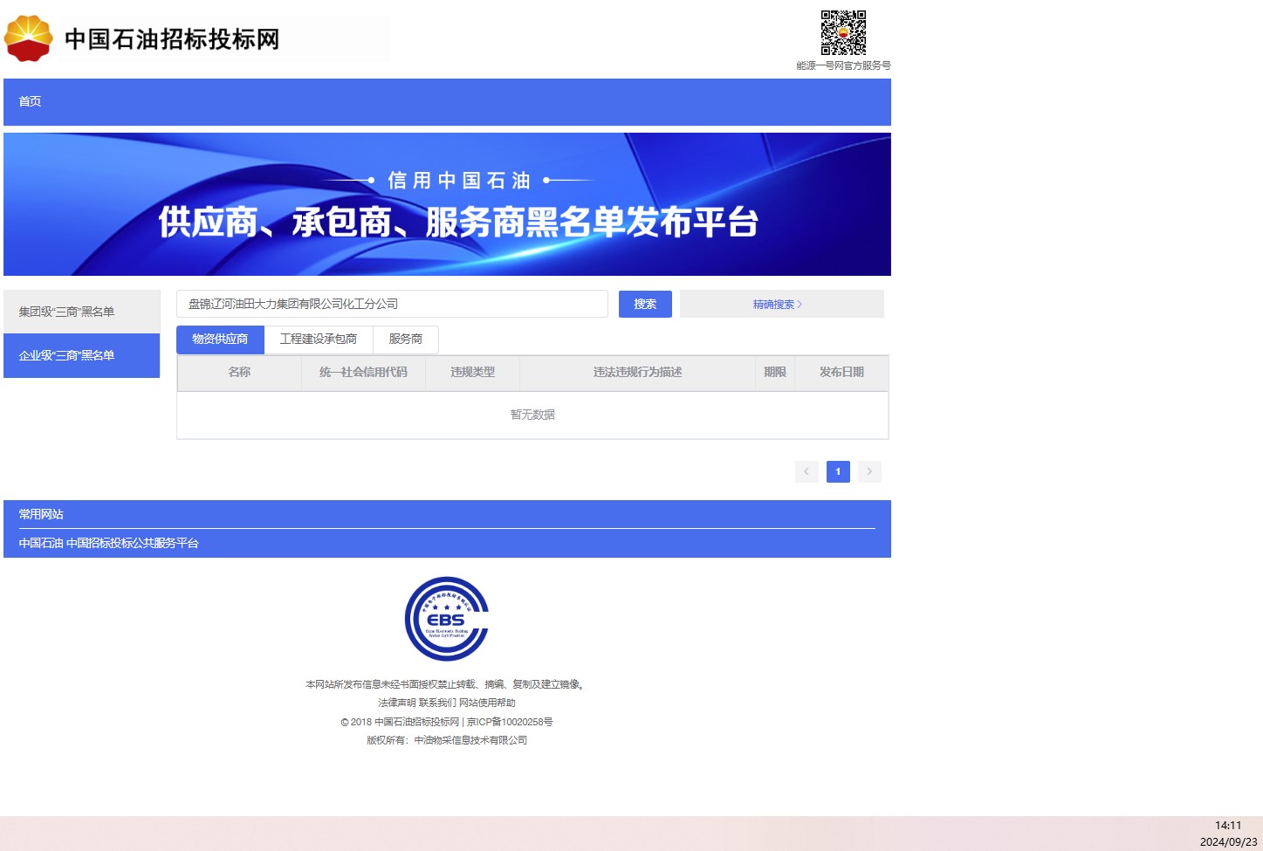Screen dimensions: 1263x851
Task: Click the 违法违规行为描述 column header
Action: (x=637, y=372)
